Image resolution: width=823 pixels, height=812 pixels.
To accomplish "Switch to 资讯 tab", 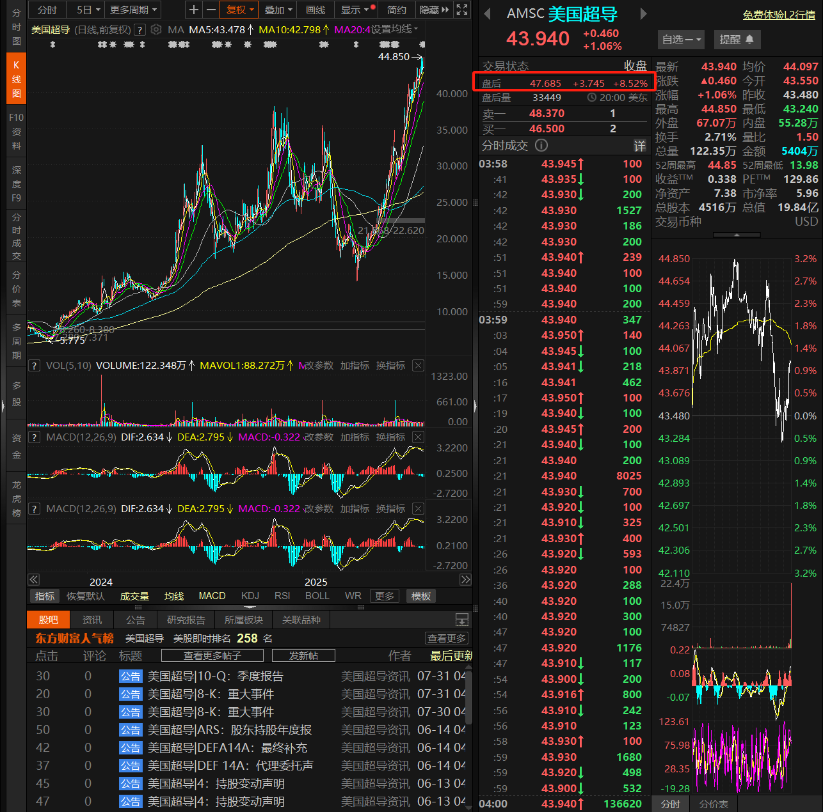I will [92, 620].
